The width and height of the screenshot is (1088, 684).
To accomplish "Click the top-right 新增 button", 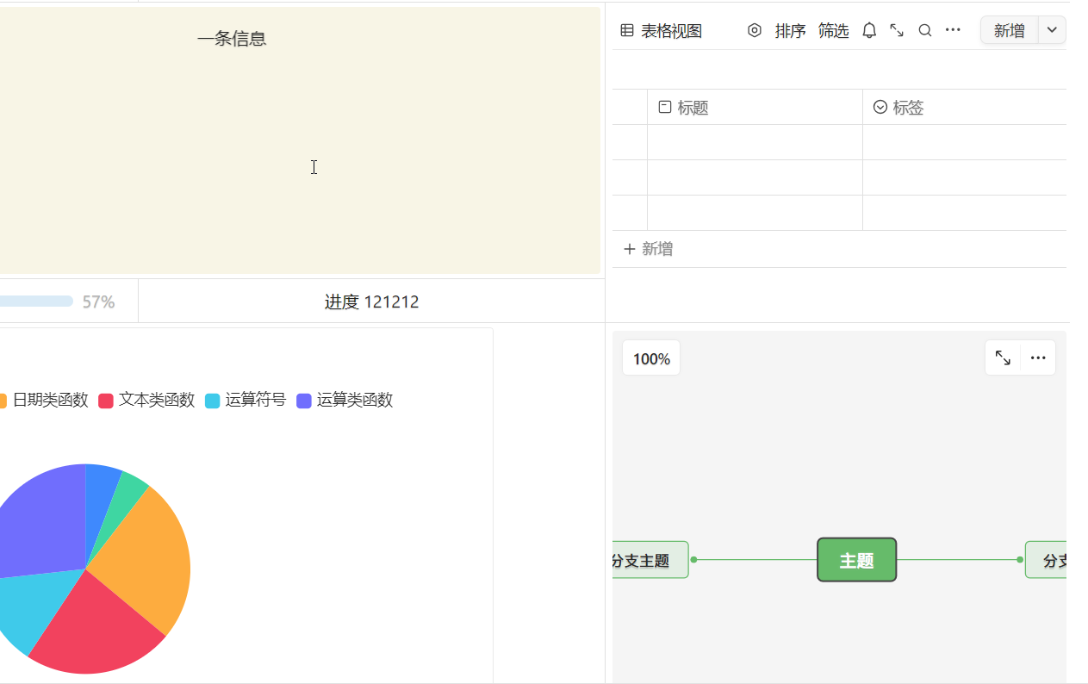I will 1009,30.
